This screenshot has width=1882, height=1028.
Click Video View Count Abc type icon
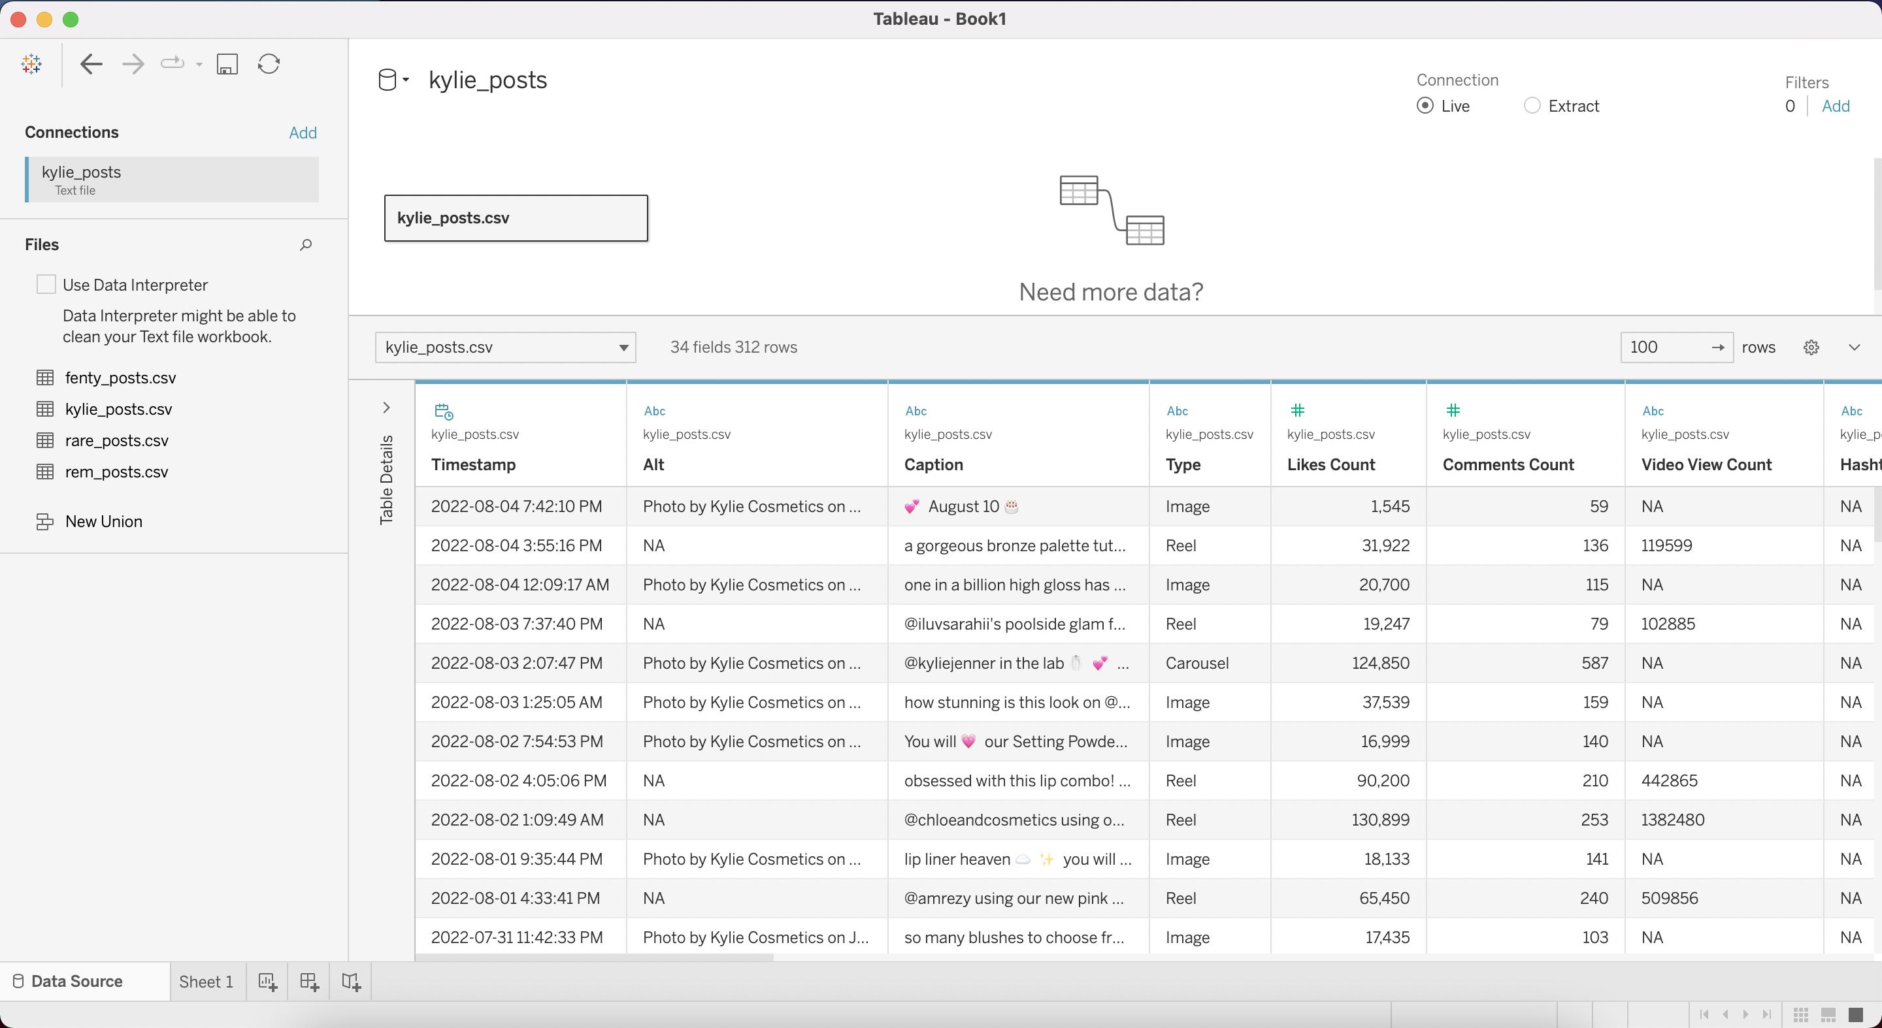(1653, 411)
